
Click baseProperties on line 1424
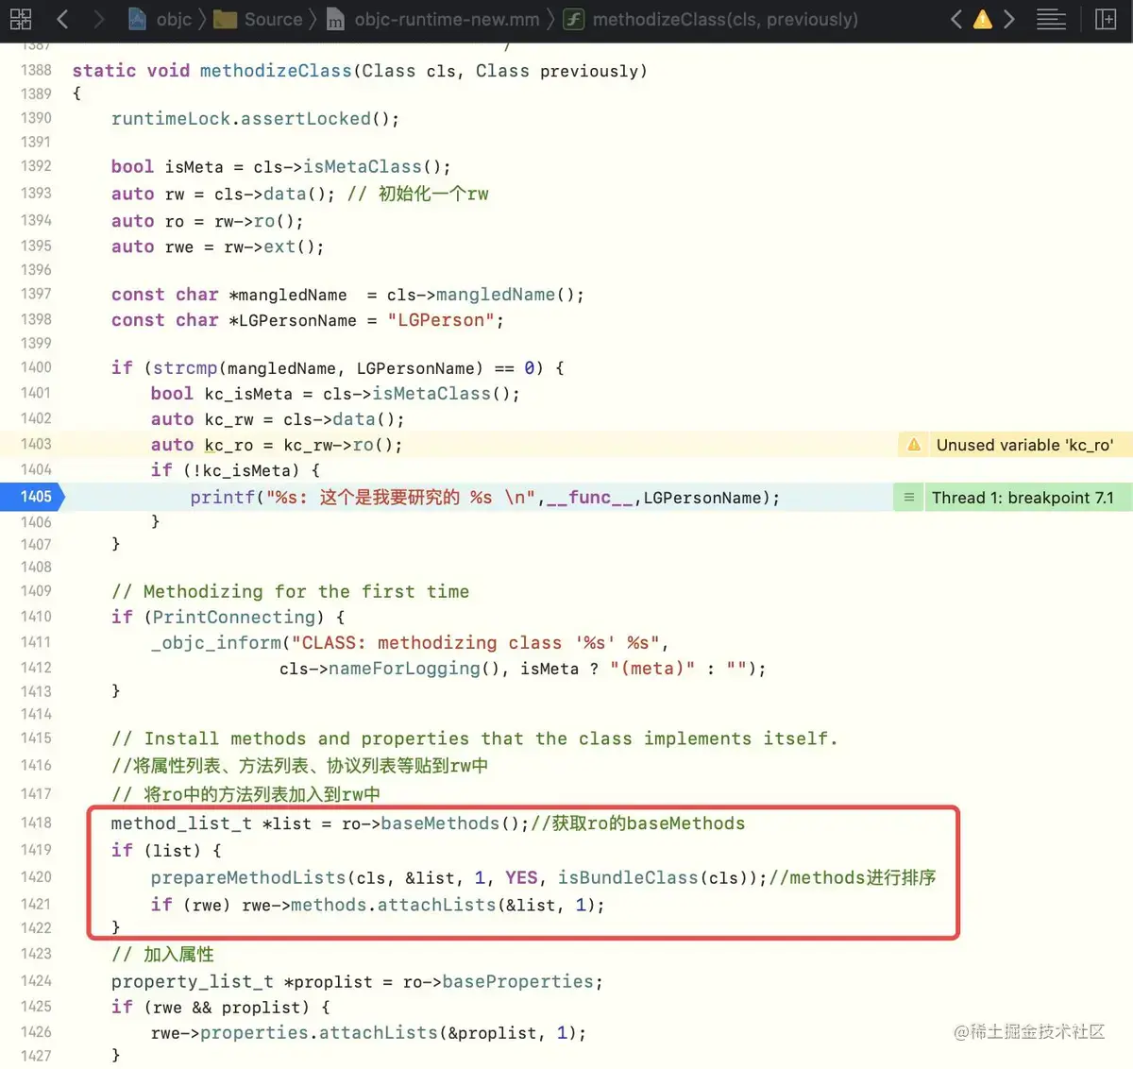518,982
